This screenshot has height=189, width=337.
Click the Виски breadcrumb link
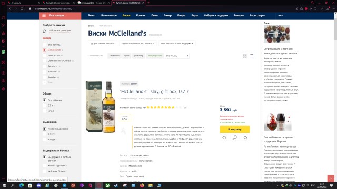coord(91,26)
